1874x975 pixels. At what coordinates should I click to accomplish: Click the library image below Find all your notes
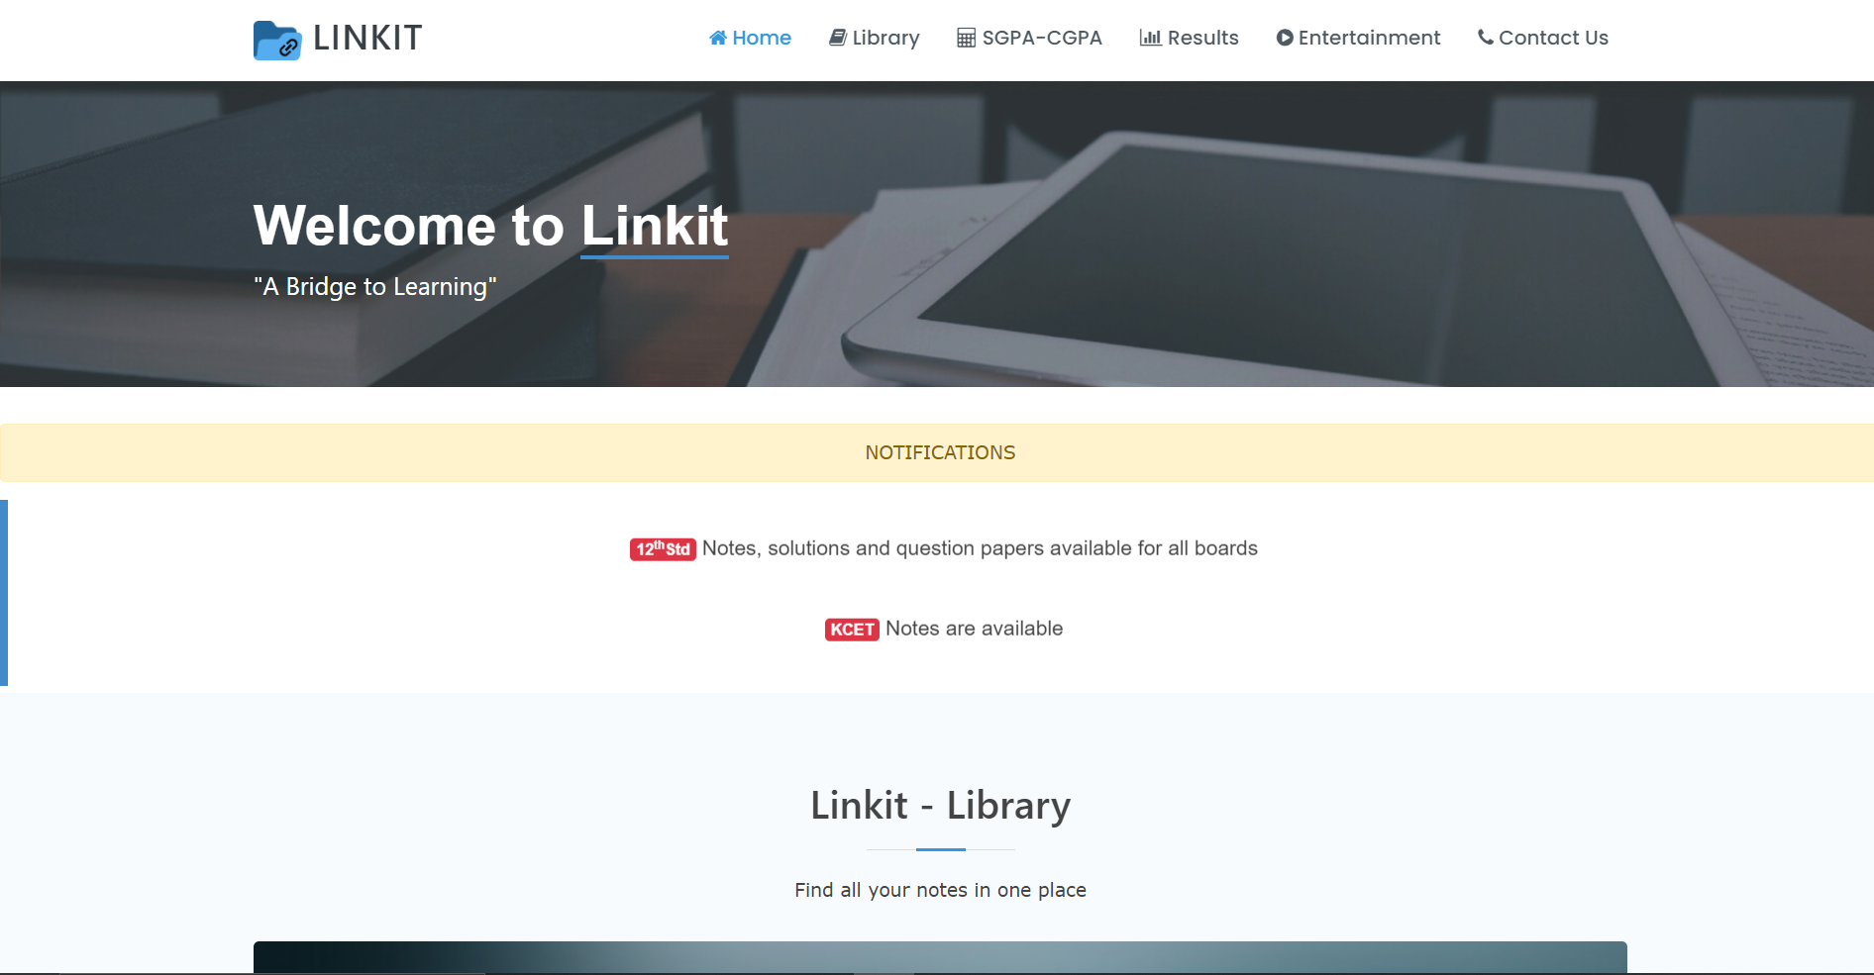(x=939, y=956)
